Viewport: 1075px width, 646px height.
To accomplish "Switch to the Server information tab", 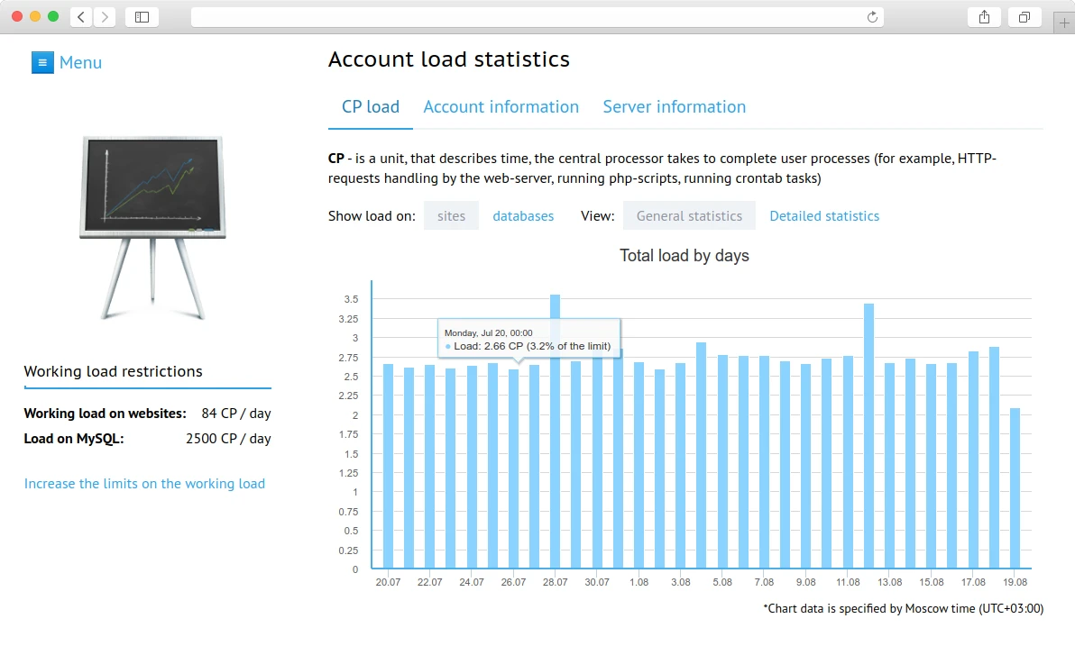I will pyautogui.click(x=674, y=106).
